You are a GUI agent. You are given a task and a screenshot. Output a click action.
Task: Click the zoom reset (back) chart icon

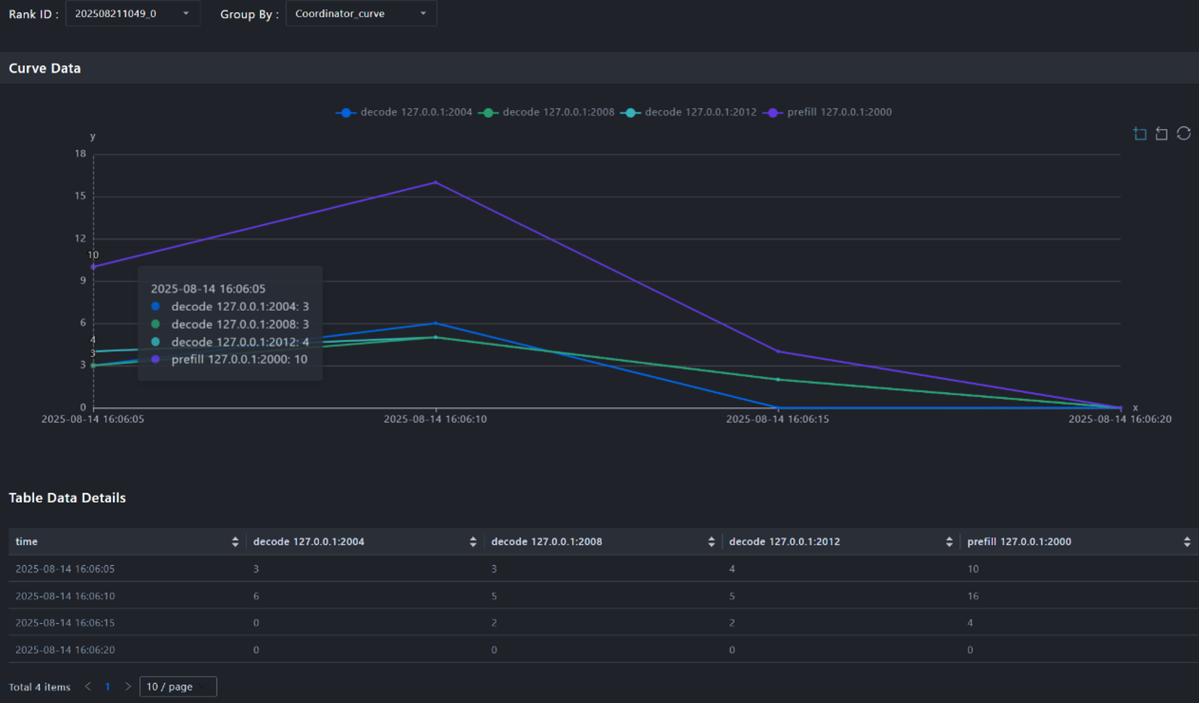point(1161,133)
